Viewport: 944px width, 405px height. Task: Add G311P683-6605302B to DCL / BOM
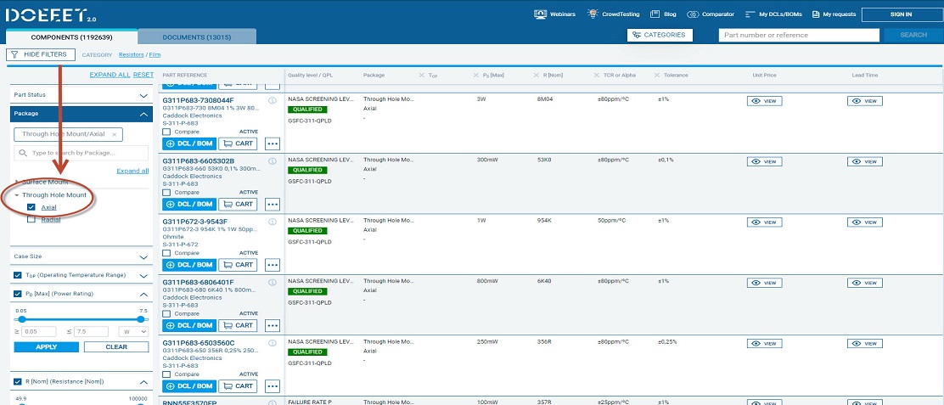[x=189, y=204]
